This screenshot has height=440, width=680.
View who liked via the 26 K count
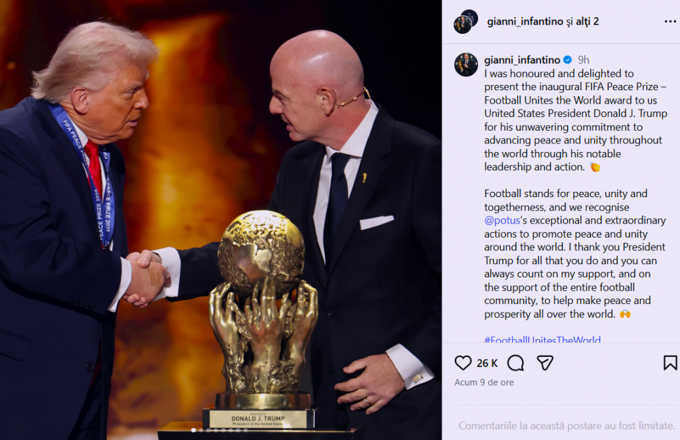[x=487, y=363]
